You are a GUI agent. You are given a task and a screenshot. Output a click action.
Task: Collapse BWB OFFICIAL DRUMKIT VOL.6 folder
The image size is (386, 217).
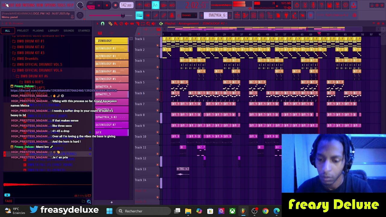37,70
